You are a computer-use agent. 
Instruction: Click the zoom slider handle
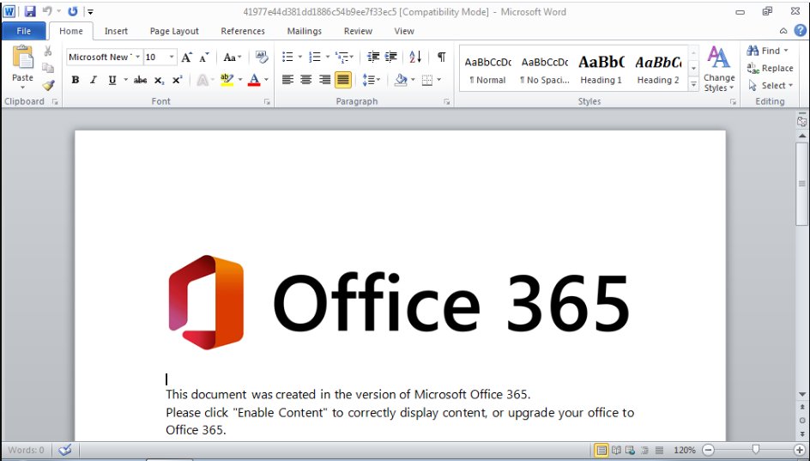pyautogui.click(x=756, y=450)
